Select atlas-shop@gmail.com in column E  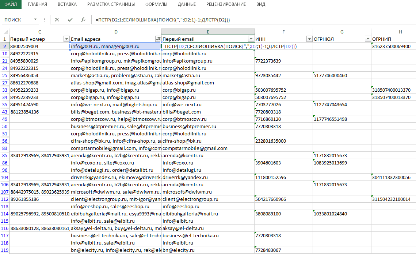[x=208, y=83]
